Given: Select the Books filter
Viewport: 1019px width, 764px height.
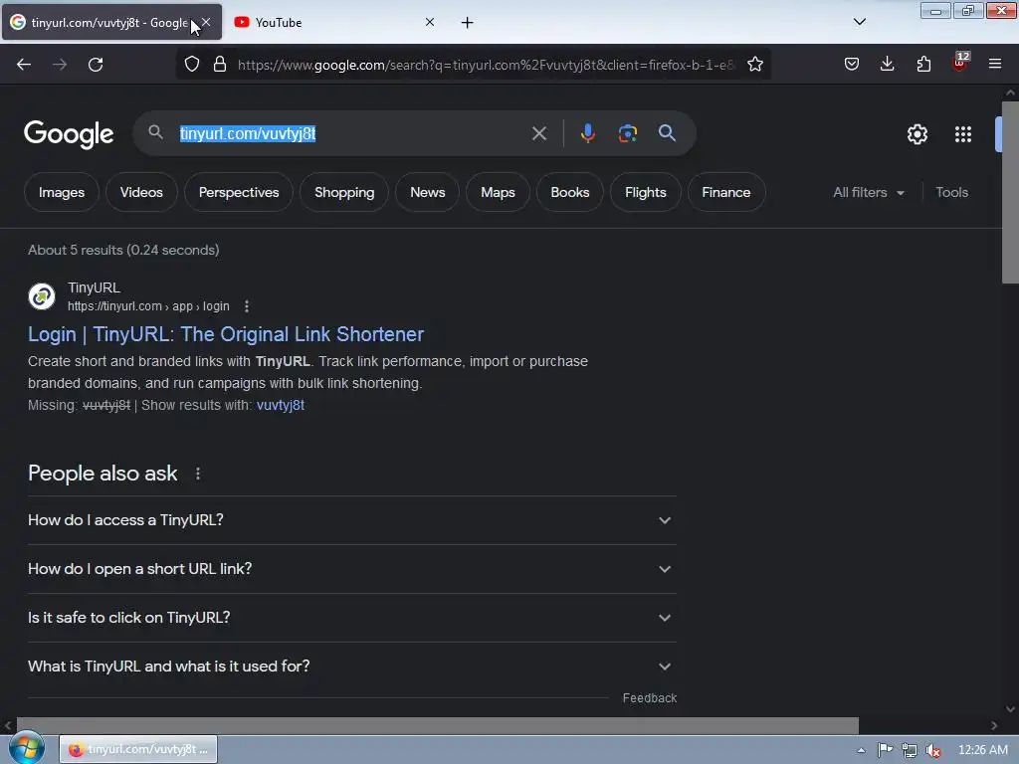Looking at the screenshot, I should (x=570, y=192).
